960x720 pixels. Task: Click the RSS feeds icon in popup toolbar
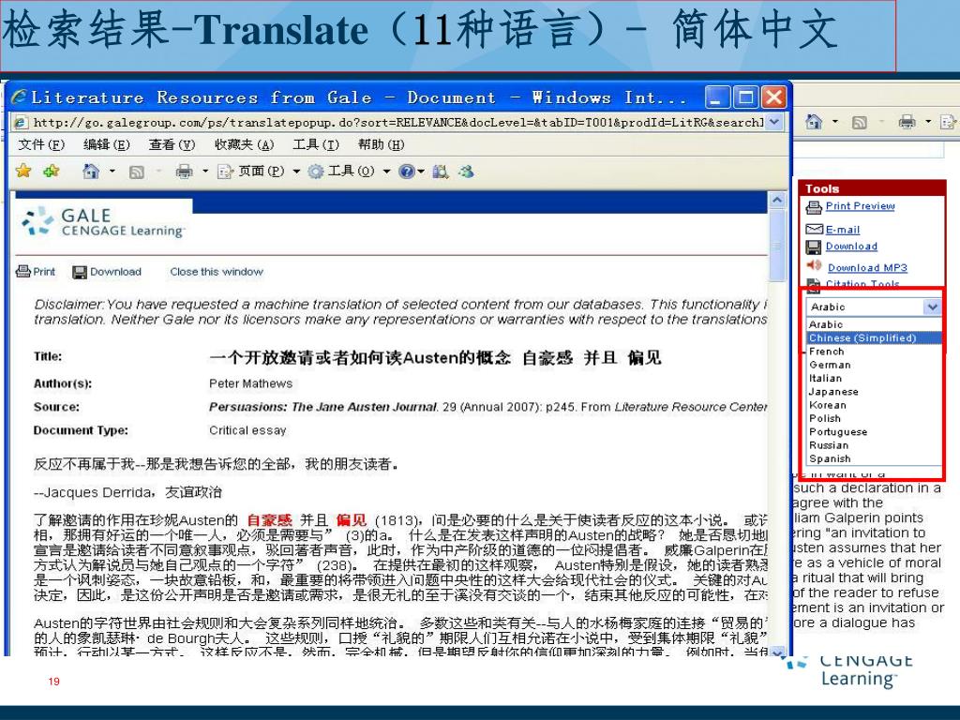click(136, 172)
